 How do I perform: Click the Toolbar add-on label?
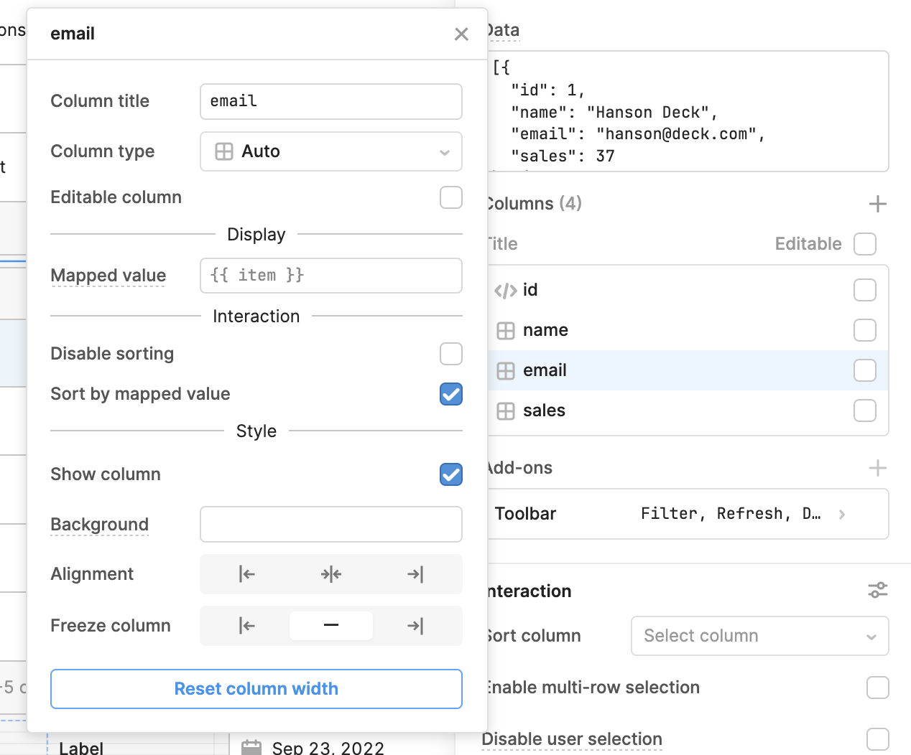pos(525,514)
